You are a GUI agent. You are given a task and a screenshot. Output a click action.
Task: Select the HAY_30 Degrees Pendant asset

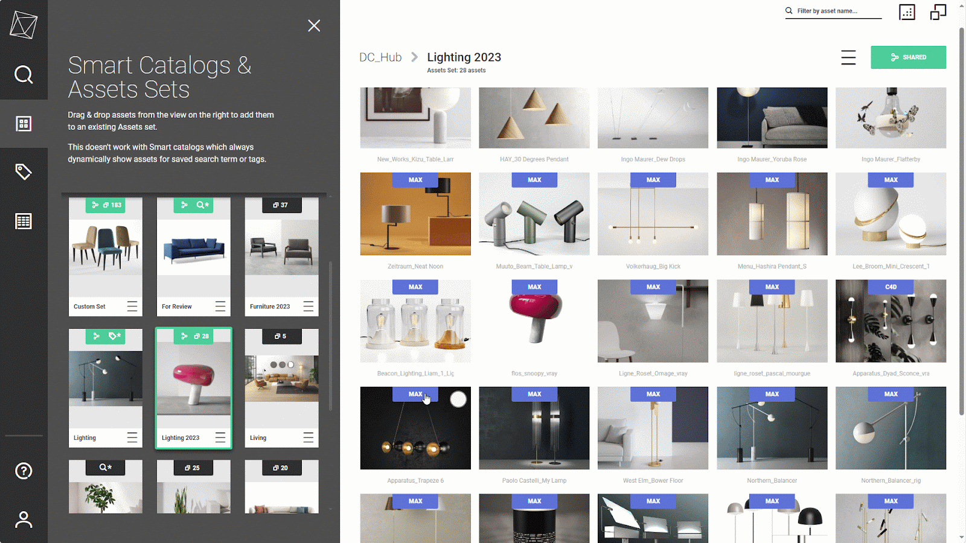534,118
